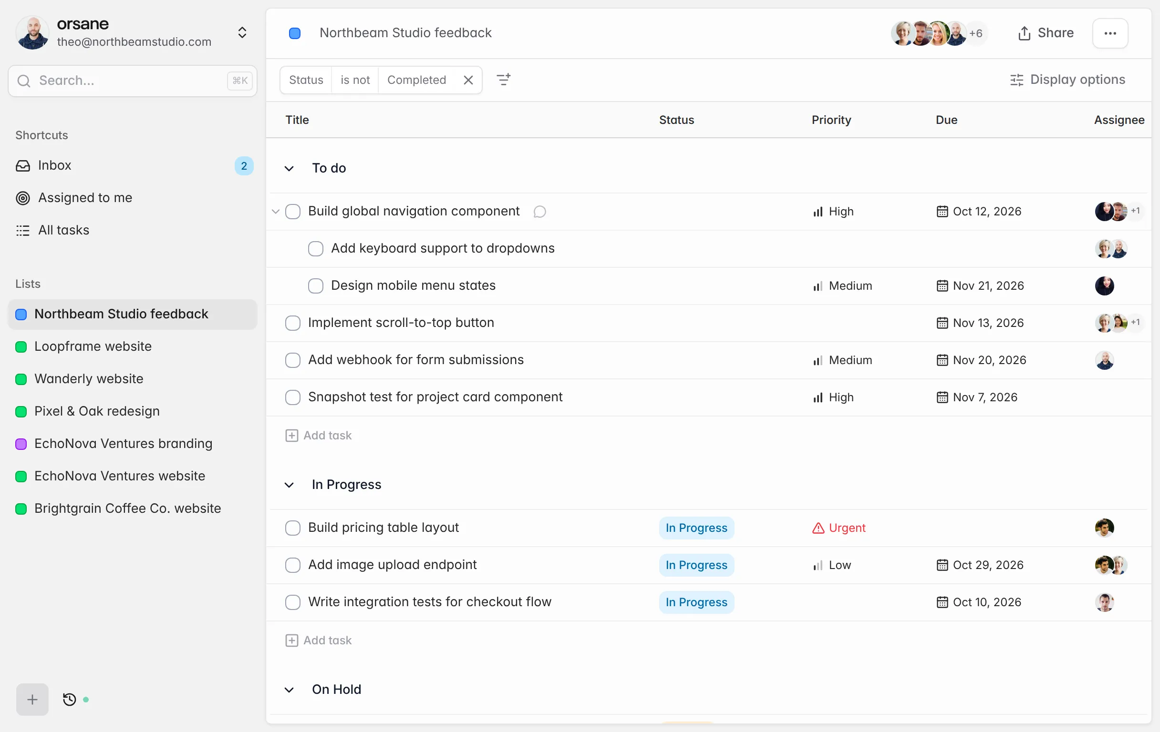
Task: Check off Add keyboard support to dropdowns
Action: click(316, 249)
